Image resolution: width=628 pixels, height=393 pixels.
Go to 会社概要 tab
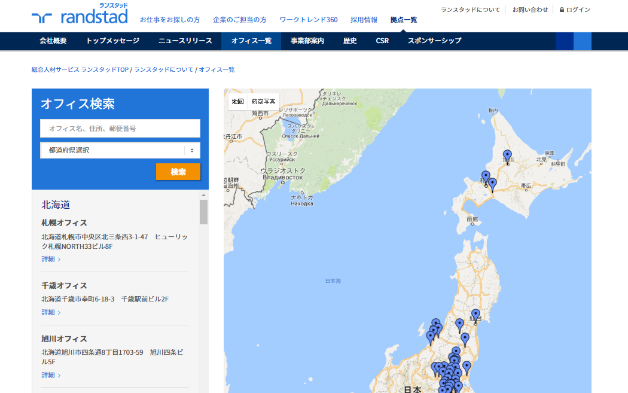tap(53, 41)
